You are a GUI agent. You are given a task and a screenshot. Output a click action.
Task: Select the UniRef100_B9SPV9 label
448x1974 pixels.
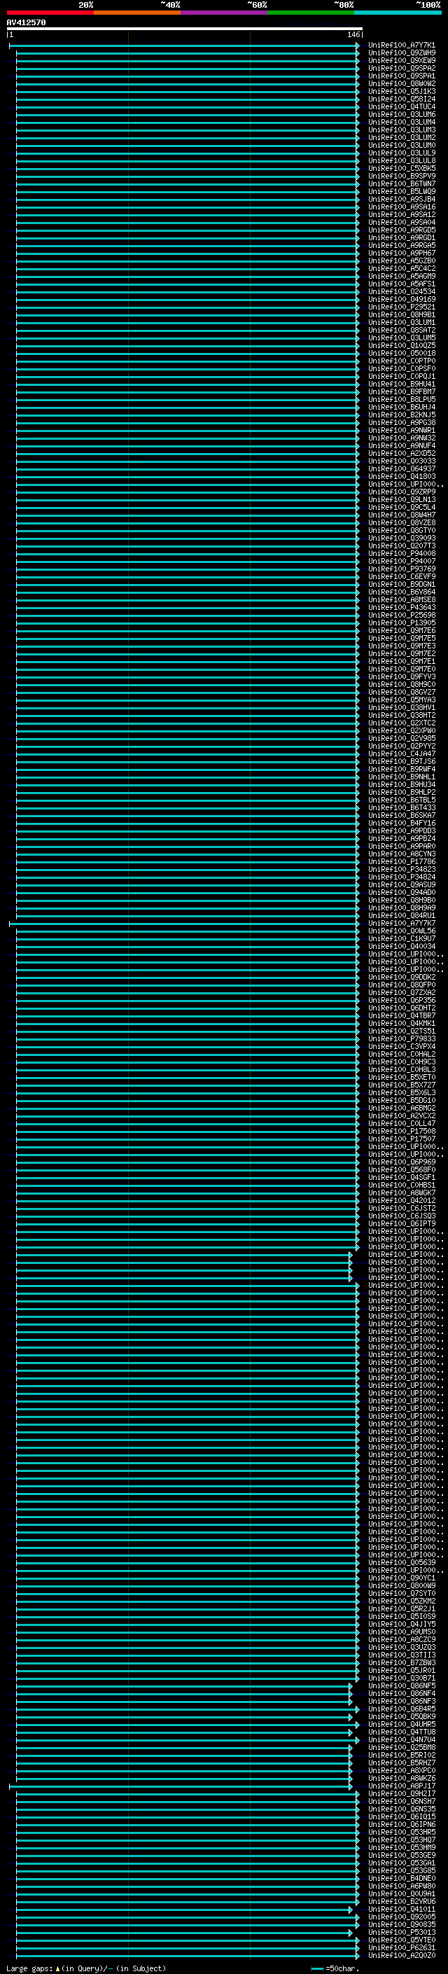tap(401, 176)
